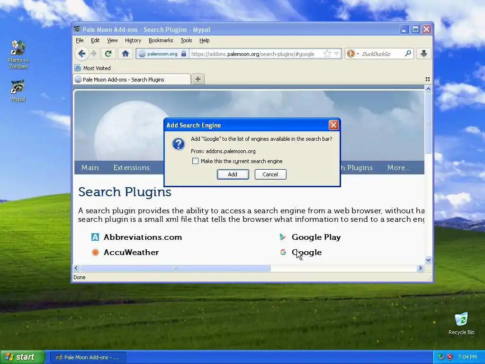The height and width of the screenshot is (364, 485).
Task: Click the forward navigation arrow
Action: coord(94,54)
